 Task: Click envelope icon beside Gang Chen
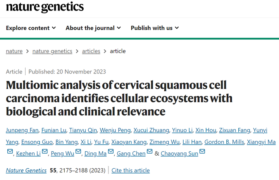click(150, 152)
